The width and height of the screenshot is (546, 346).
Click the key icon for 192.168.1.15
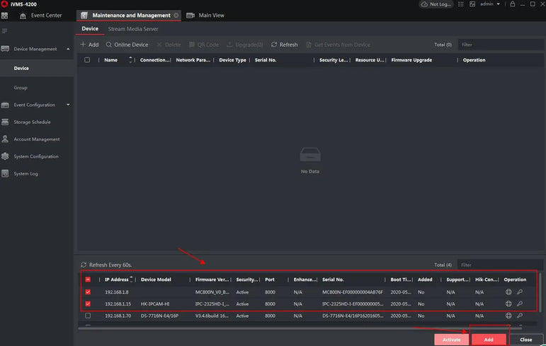coord(519,304)
